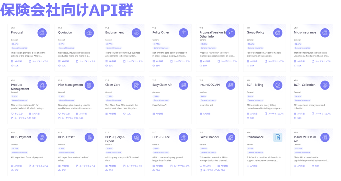Screen dimensions: 341x181
Task: Click the BCP - Payment card icon
Action: [42, 137]
